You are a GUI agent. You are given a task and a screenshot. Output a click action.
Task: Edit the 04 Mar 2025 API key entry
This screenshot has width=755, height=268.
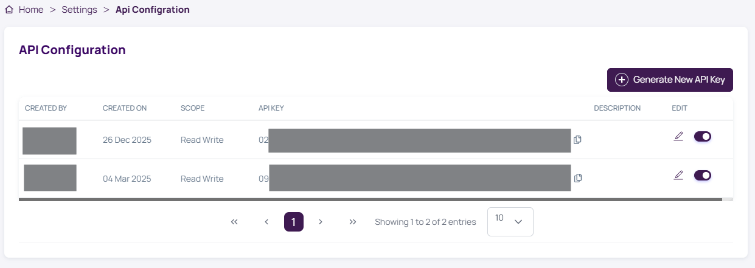[x=678, y=175]
